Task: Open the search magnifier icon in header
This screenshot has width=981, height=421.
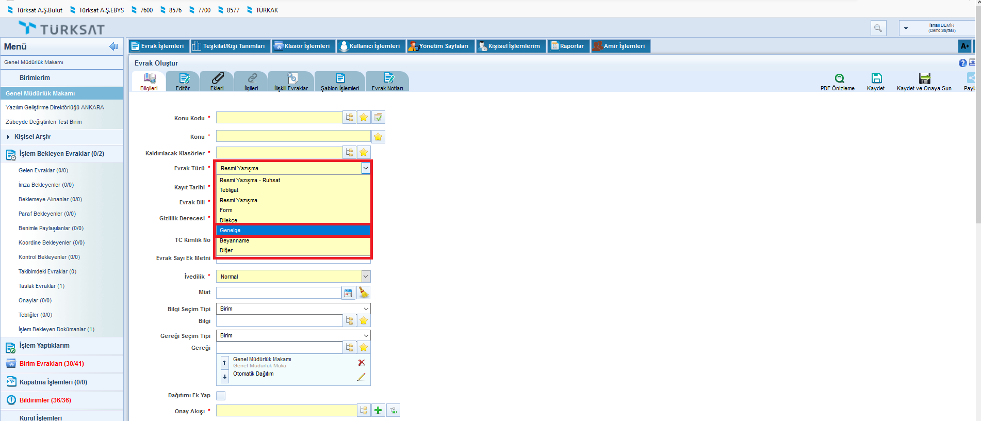Action: (x=878, y=28)
